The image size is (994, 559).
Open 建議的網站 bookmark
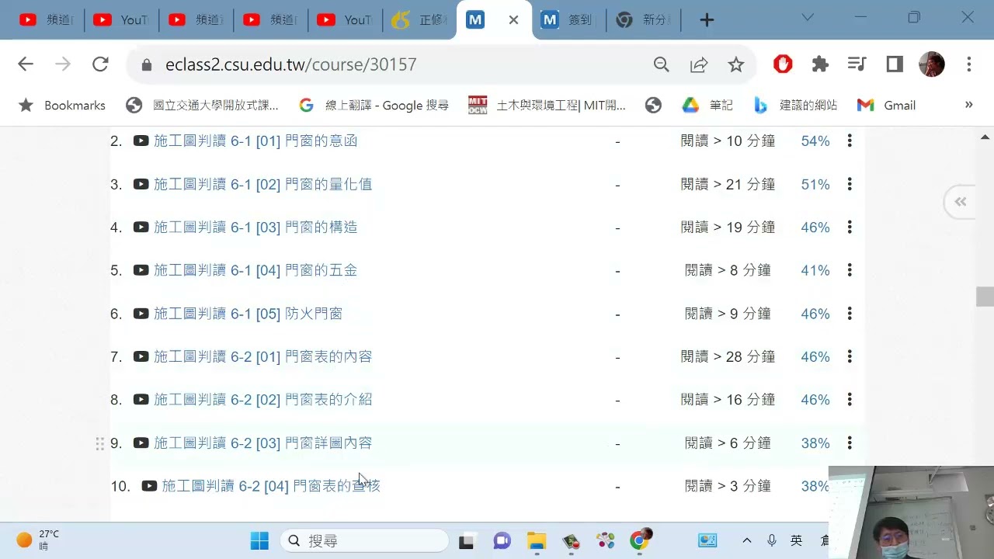tap(795, 105)
